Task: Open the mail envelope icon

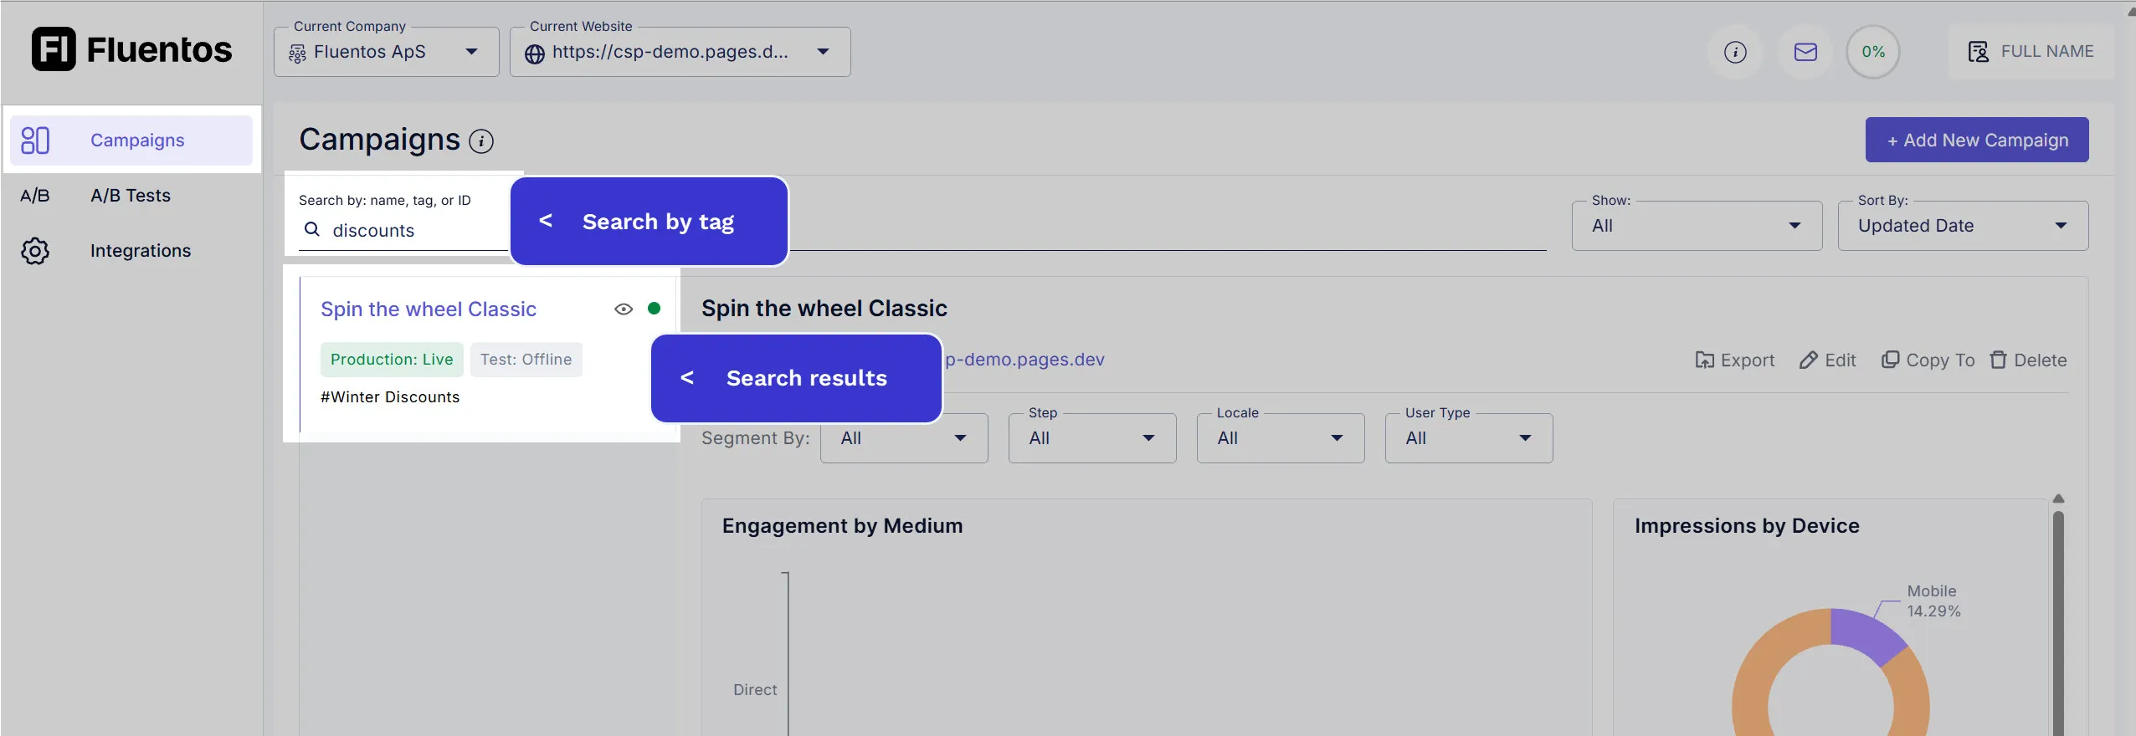Action: (1805, 52)
